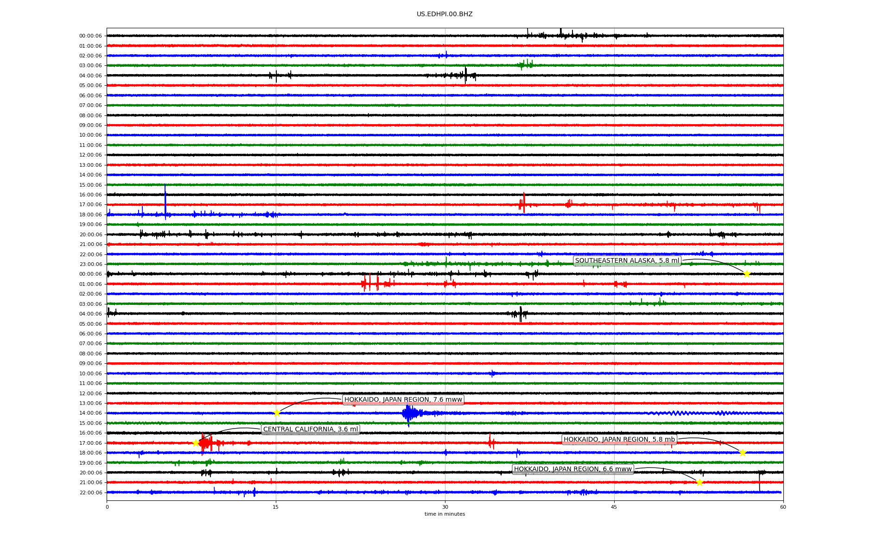Image resolution: width=890 pixels, height=556 pixels.
Task: Click the US.EDHPI.00.BHZ plot title
Action: (x=445, y=14)
